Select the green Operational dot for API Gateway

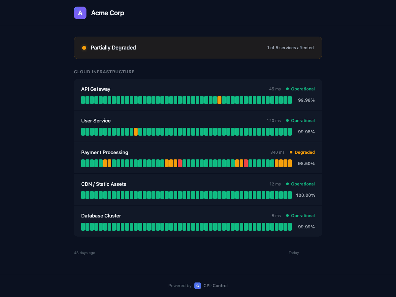287,89
